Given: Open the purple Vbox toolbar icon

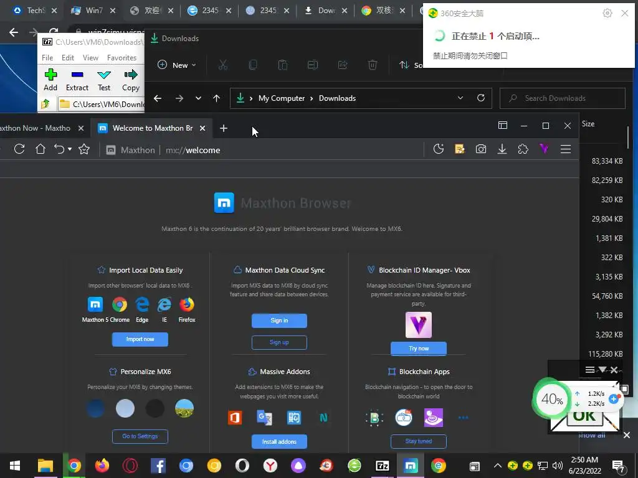Looking at the screenshot, I should pyautogui.click(x=545, y=149).
